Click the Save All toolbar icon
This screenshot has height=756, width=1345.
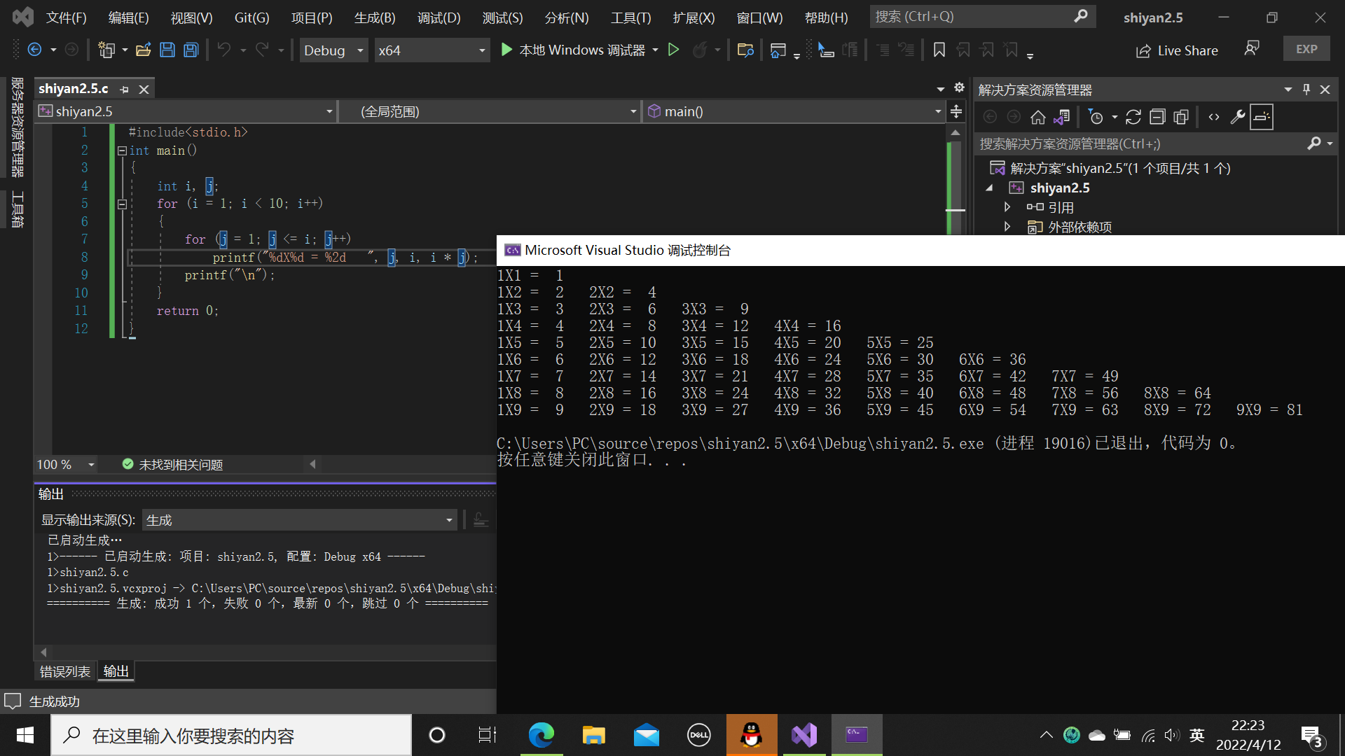(x=191, y=50)
